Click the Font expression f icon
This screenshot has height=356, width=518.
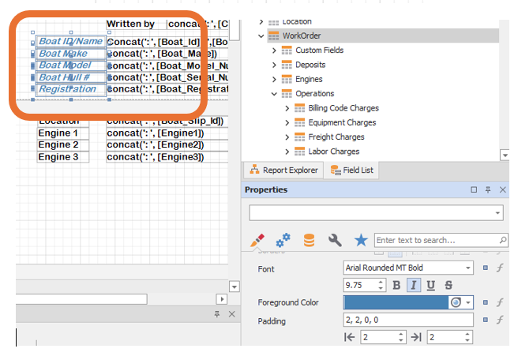click(x=500, y=268)
